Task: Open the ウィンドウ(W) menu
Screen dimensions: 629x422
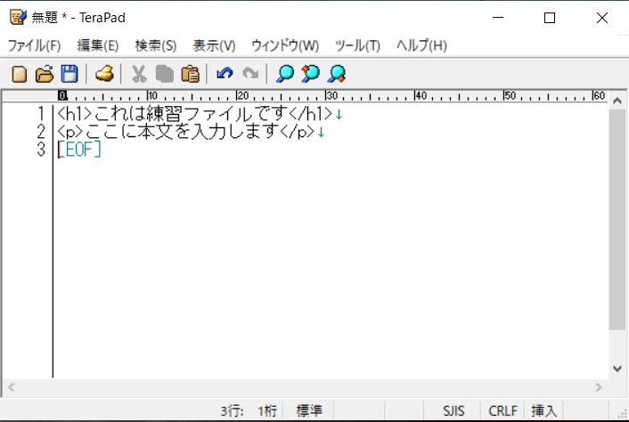Action: (x=285, y=45)
